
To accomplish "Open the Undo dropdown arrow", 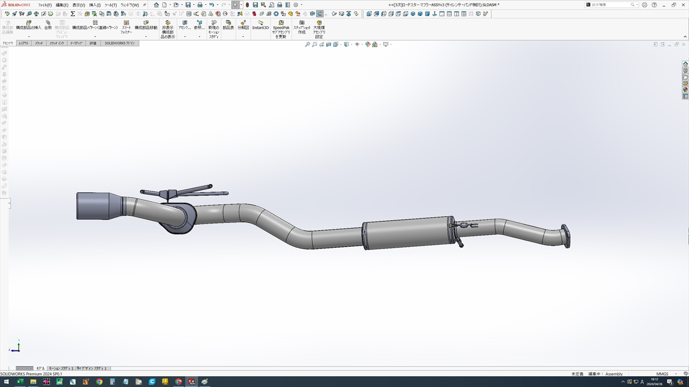I will click(x=217, y=5).
